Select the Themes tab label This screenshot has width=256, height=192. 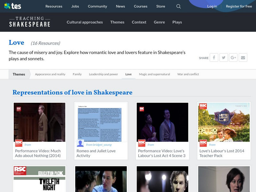[19, 74]
